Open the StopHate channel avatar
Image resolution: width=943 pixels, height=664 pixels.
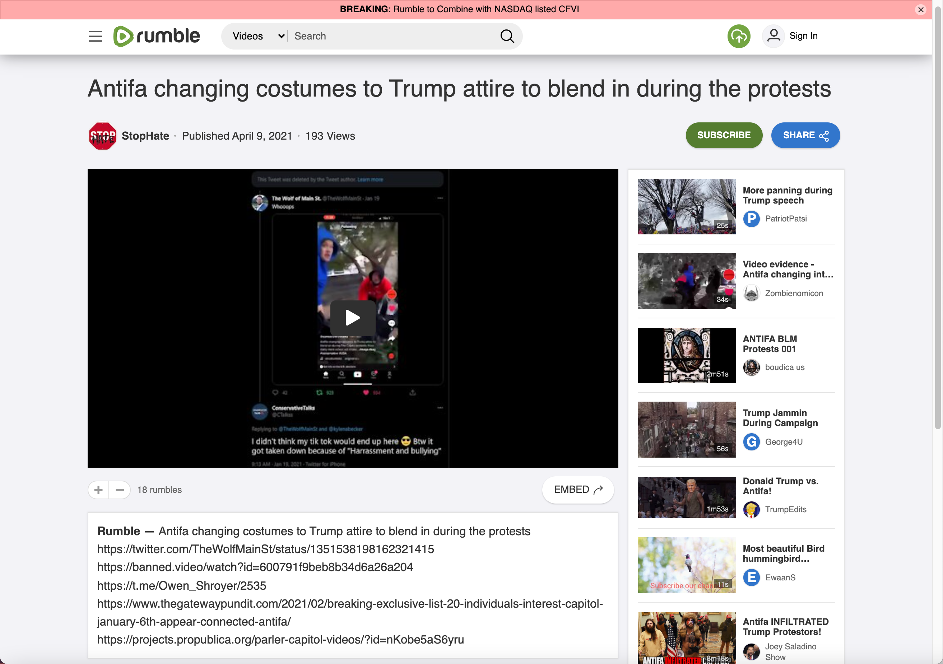coord(102,136)
